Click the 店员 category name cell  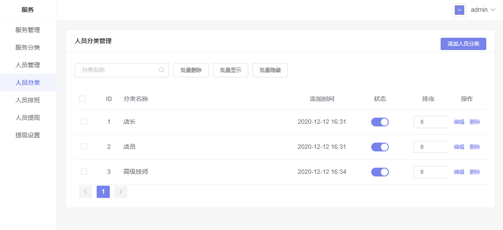pyautogui.click(x=130, y=147)
